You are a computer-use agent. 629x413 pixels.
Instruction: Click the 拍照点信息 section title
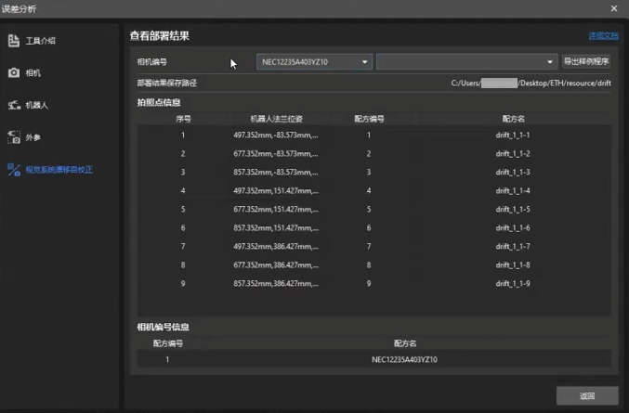tap(159, 102)
